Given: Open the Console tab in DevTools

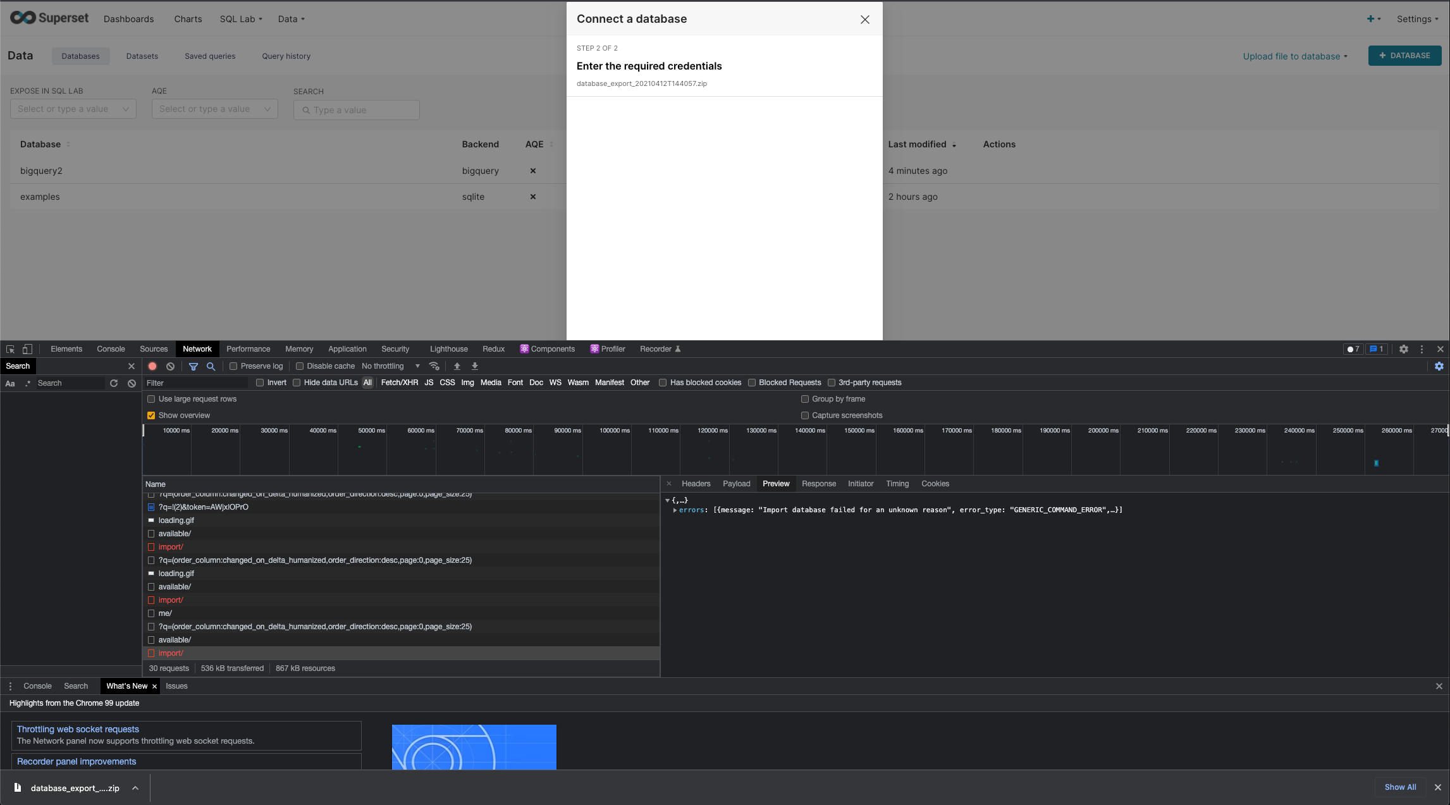Looking at the screenshot, I should [111, 349].
